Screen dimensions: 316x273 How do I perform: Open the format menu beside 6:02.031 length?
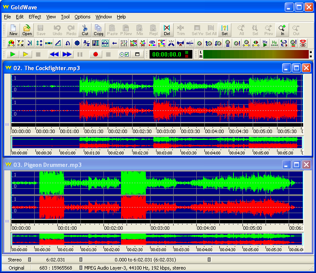click(81, 260)
